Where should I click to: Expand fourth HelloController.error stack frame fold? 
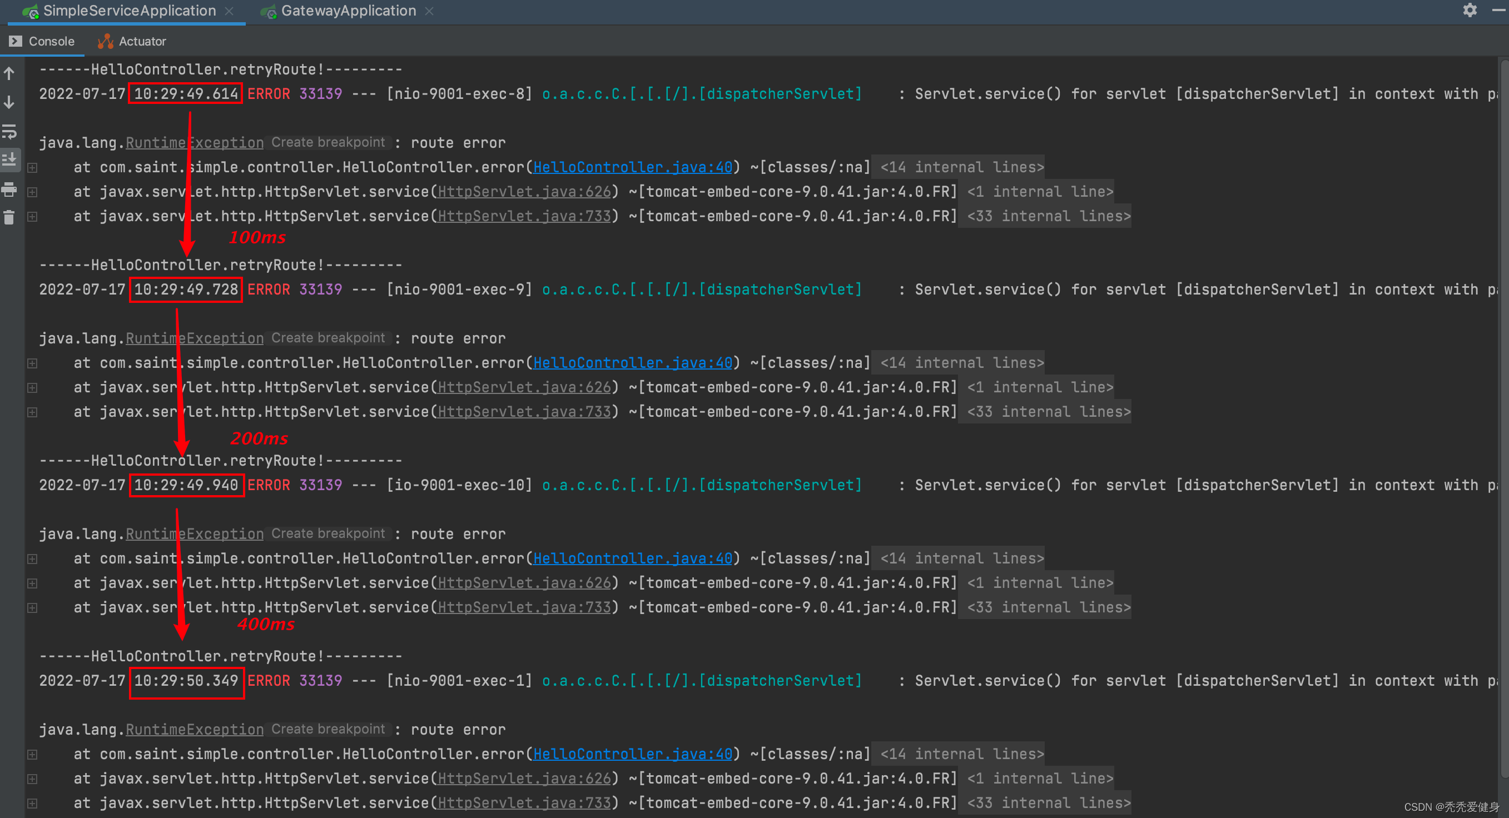coord(33,754)
